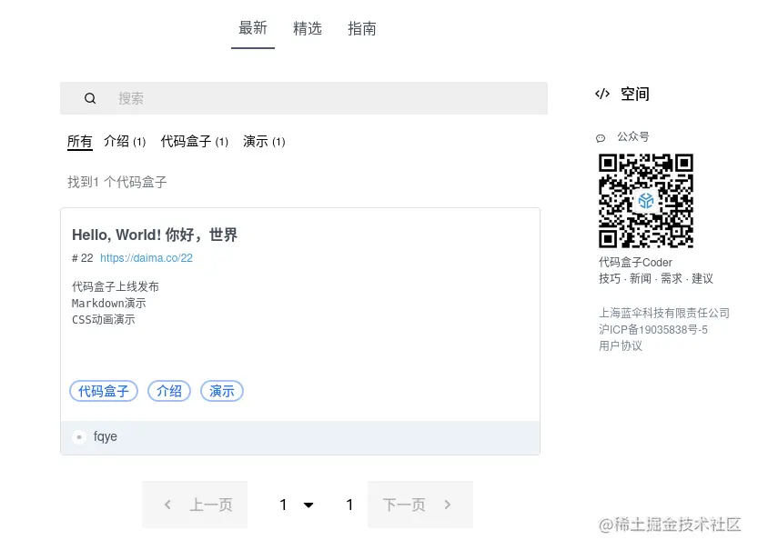Open the 用户协议 link
Viewport: 758px width, 550px height.
pyautogui.click(x=621, y=345)
